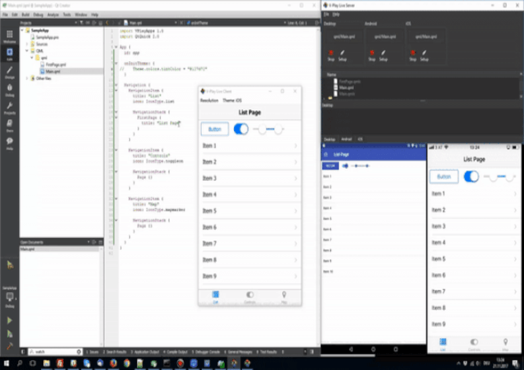Toggle the switch in the Android preview
Image resolution: width=524 pixels, height=370 pixels.
[345, 165]
